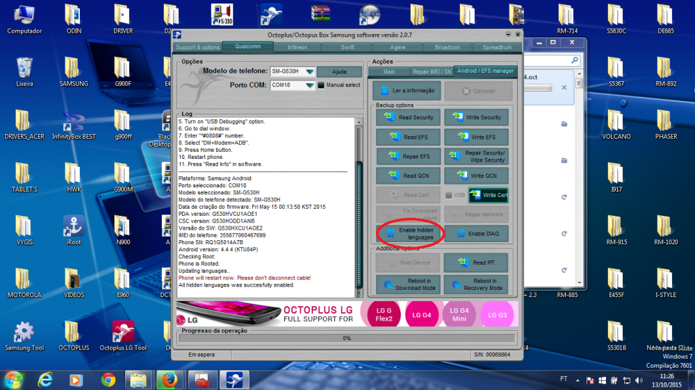
Task: Click Read EFS backup button
Action: (x=408, y=137)
